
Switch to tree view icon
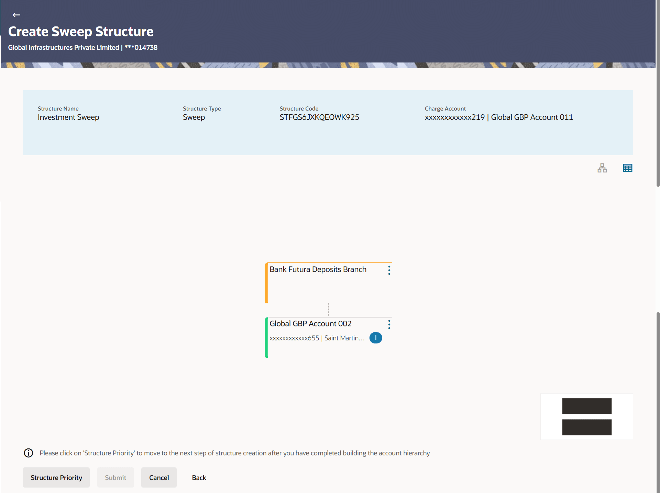pyautogui.click(x=602, y=168)
